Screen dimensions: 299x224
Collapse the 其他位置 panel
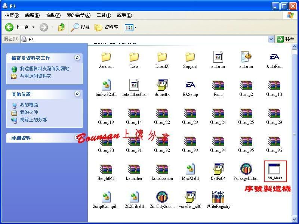[77, 94]
